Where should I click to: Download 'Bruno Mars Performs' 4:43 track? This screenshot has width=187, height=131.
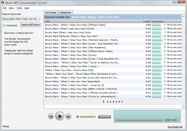click(x=174, y=36)
